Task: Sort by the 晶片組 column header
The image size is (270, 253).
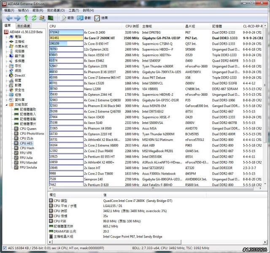Action: (x=197, y=26)
